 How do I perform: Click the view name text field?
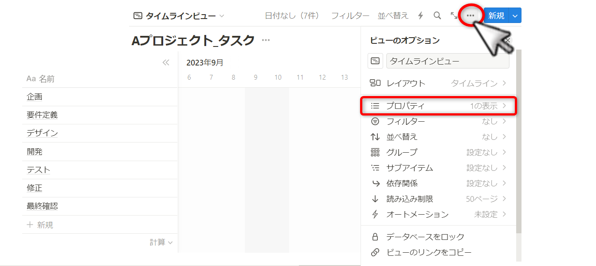point(447,61)
